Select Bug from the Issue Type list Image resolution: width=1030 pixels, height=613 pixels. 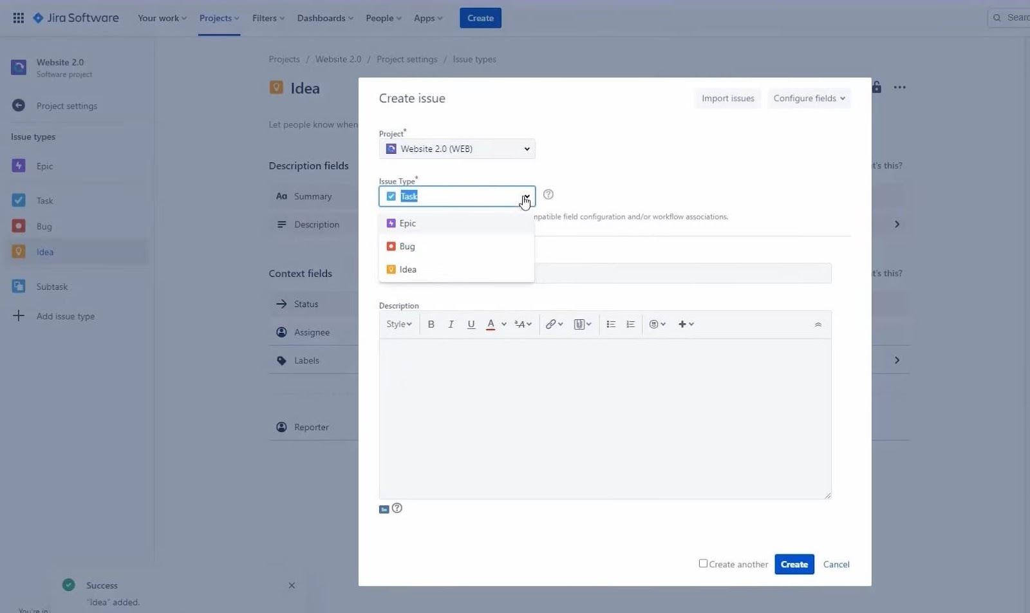coord(407,246)
